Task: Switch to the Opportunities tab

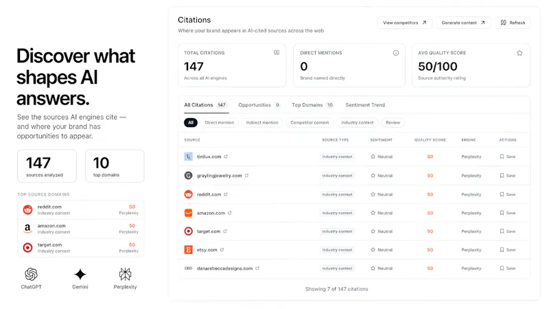Action: click(x=259, y=105)
